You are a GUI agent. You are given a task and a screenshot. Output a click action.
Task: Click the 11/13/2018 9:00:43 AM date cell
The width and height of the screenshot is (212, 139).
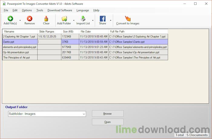(94, 57)
